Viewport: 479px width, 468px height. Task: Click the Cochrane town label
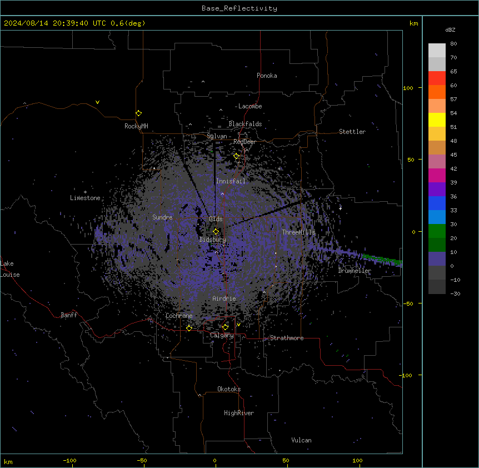coord(179,316)
